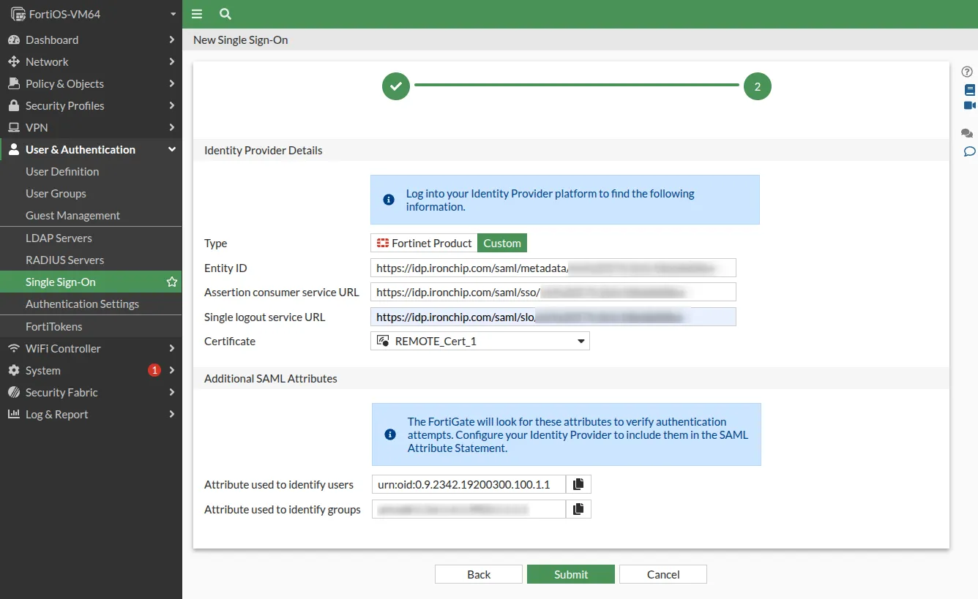Select Fortinet Product type
The height and width of the screenshot is (599, 978).
(x=424, y=243)
